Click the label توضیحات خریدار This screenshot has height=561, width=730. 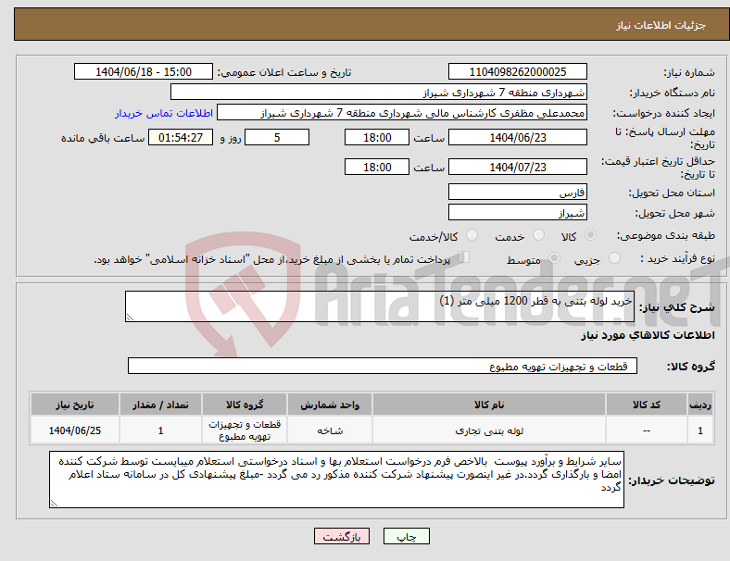672,480
